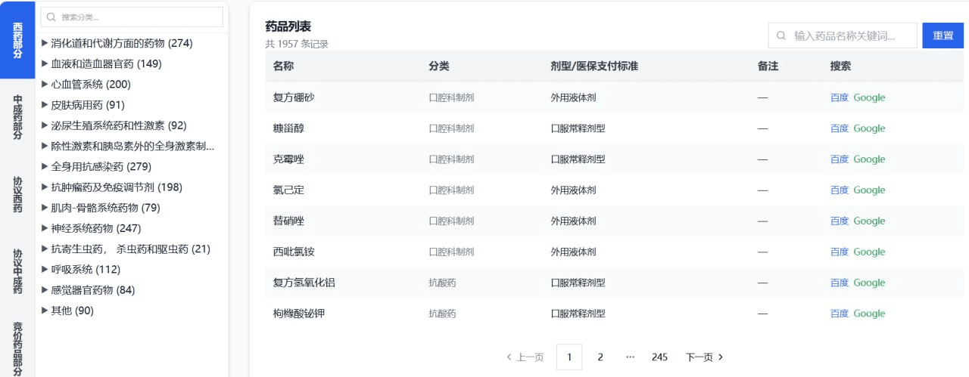Click the pagination ellipsis for more pages
The image size is (969, 377).
click(x=630, y=357)
